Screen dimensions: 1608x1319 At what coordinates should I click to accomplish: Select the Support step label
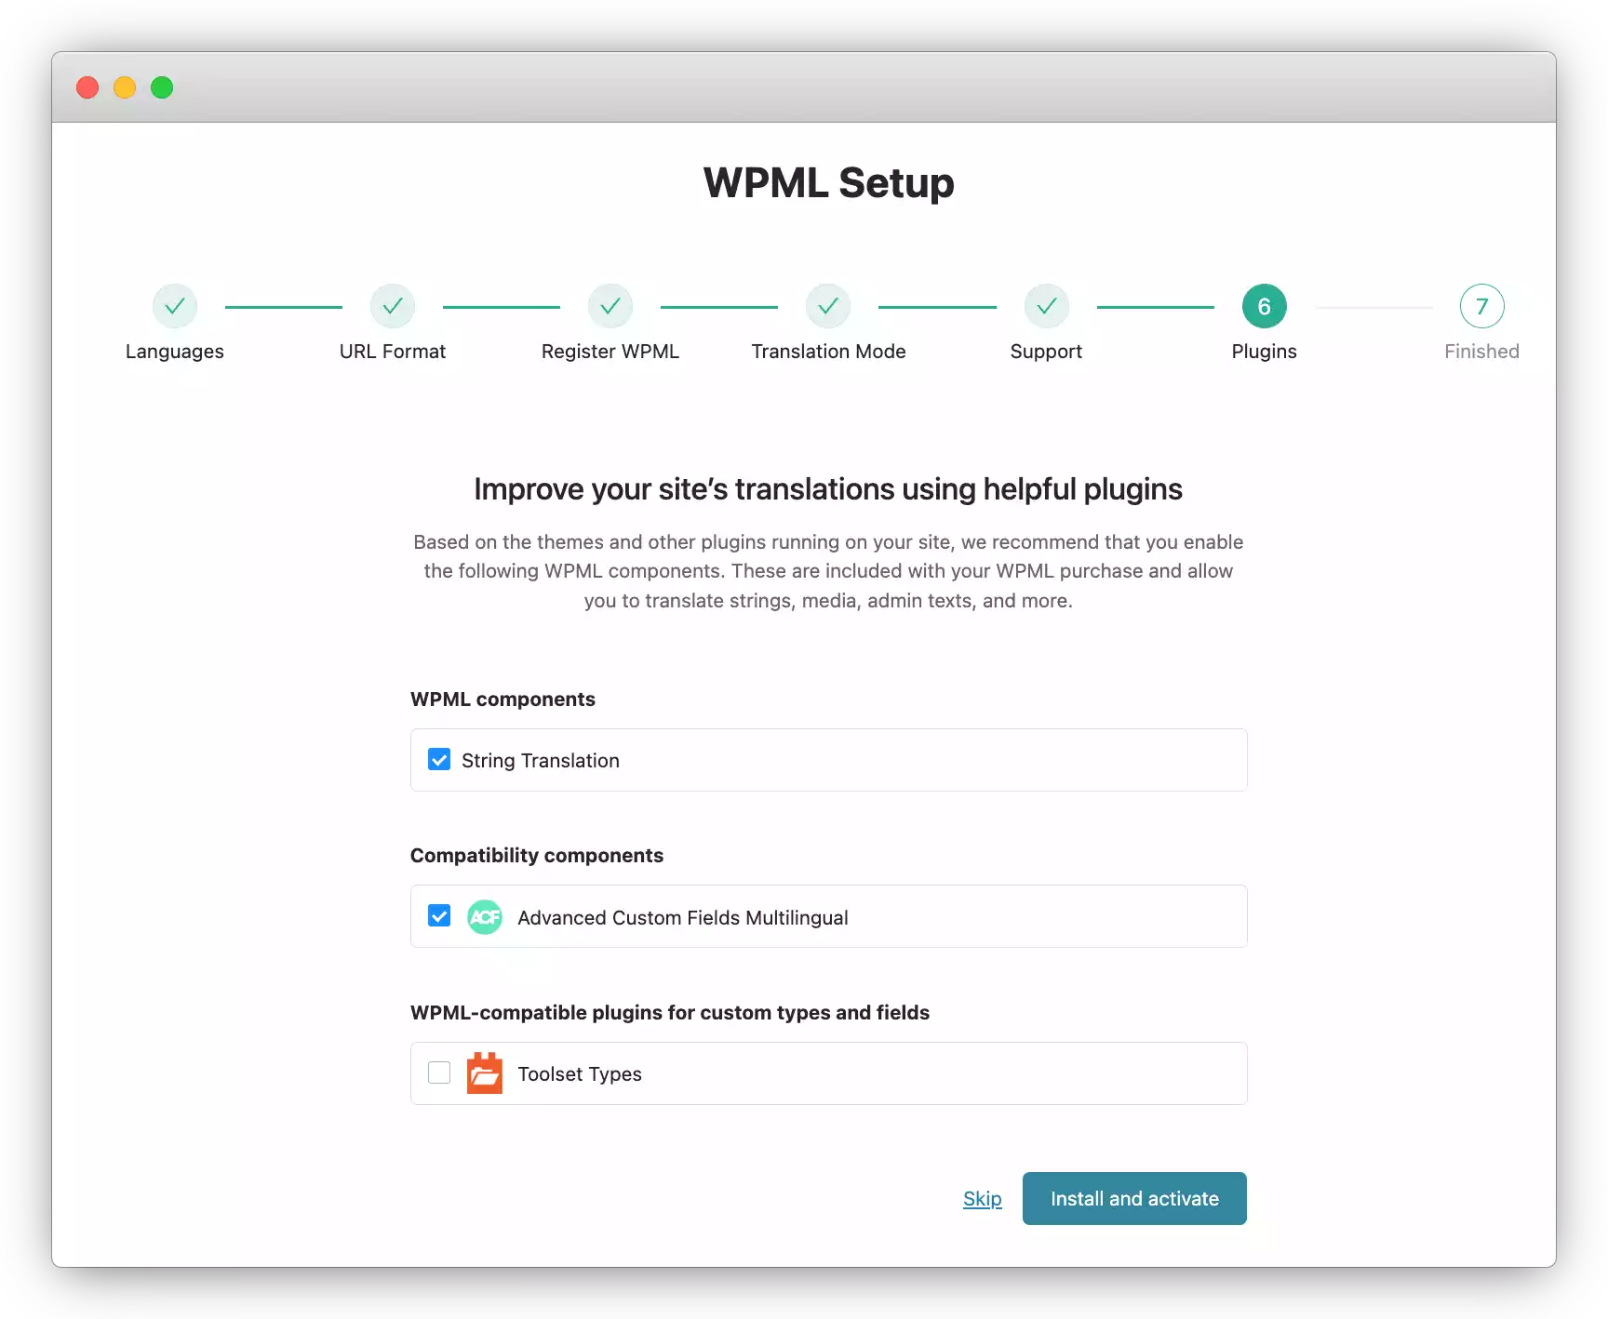click(x=1047, y=352)
